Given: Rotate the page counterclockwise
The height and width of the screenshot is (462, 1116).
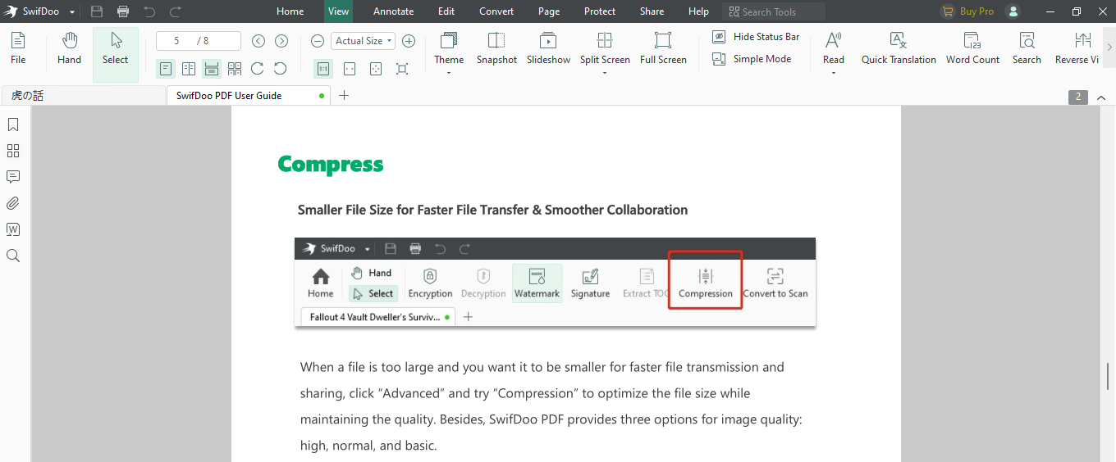Looking at the screenshot, I should [x=281, y=69].
